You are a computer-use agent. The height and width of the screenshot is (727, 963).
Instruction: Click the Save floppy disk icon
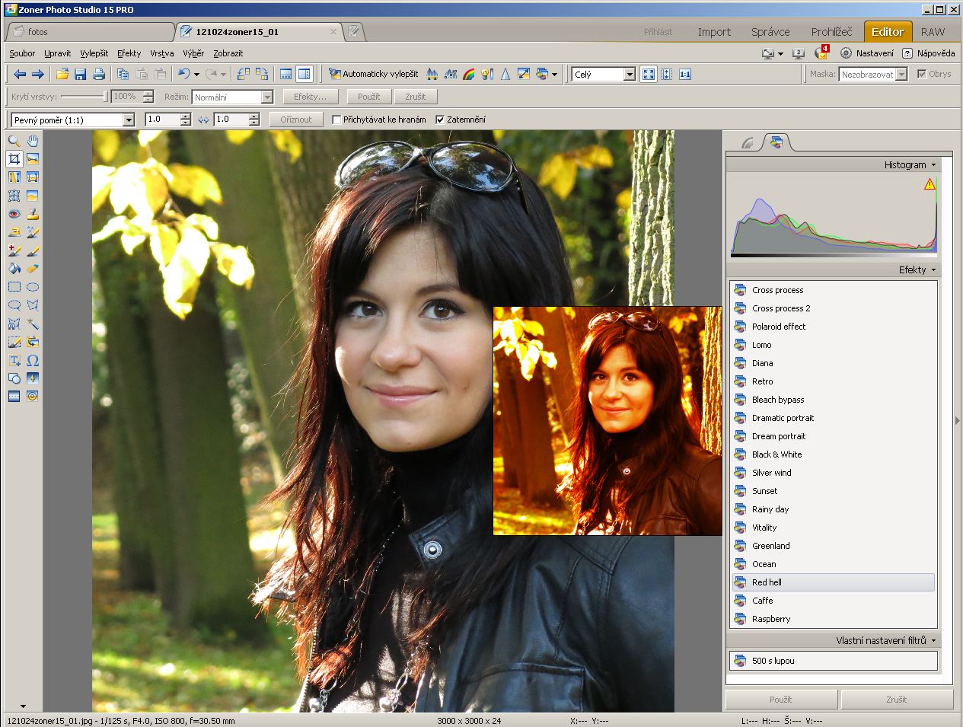pyautogui.click(x=80, y=75)
